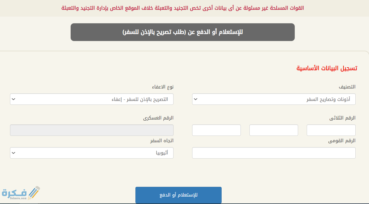
Task: Click the الرقم العسكرى field label
Action: [159, 118]
